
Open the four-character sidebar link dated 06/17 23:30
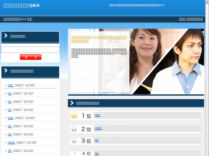pos(12,143)
